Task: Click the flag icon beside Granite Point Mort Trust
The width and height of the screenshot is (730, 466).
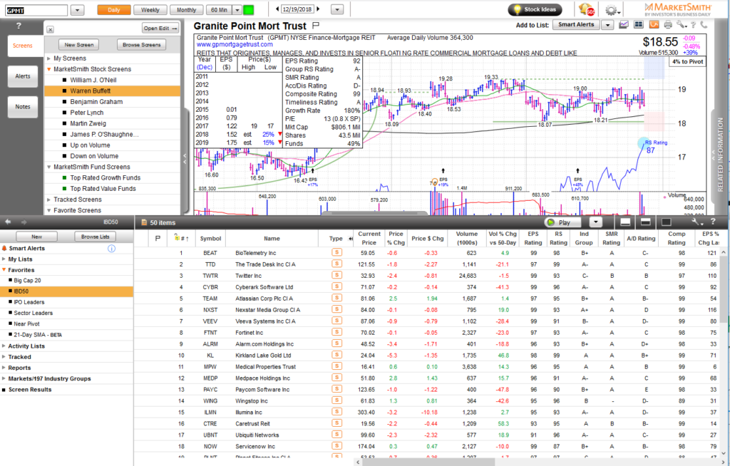Action: point(316,26)
